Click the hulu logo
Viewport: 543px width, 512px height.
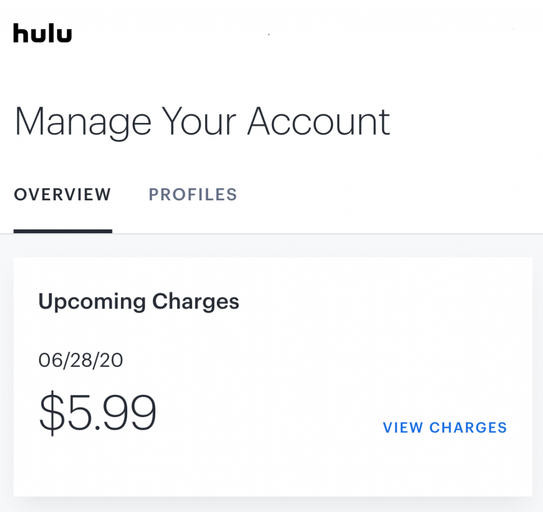42,33
